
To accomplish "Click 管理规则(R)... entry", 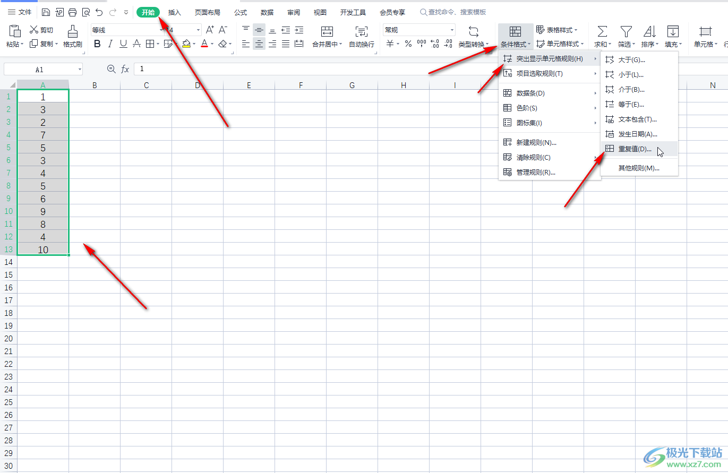I will pyautogui.click(x=550, y=173).
